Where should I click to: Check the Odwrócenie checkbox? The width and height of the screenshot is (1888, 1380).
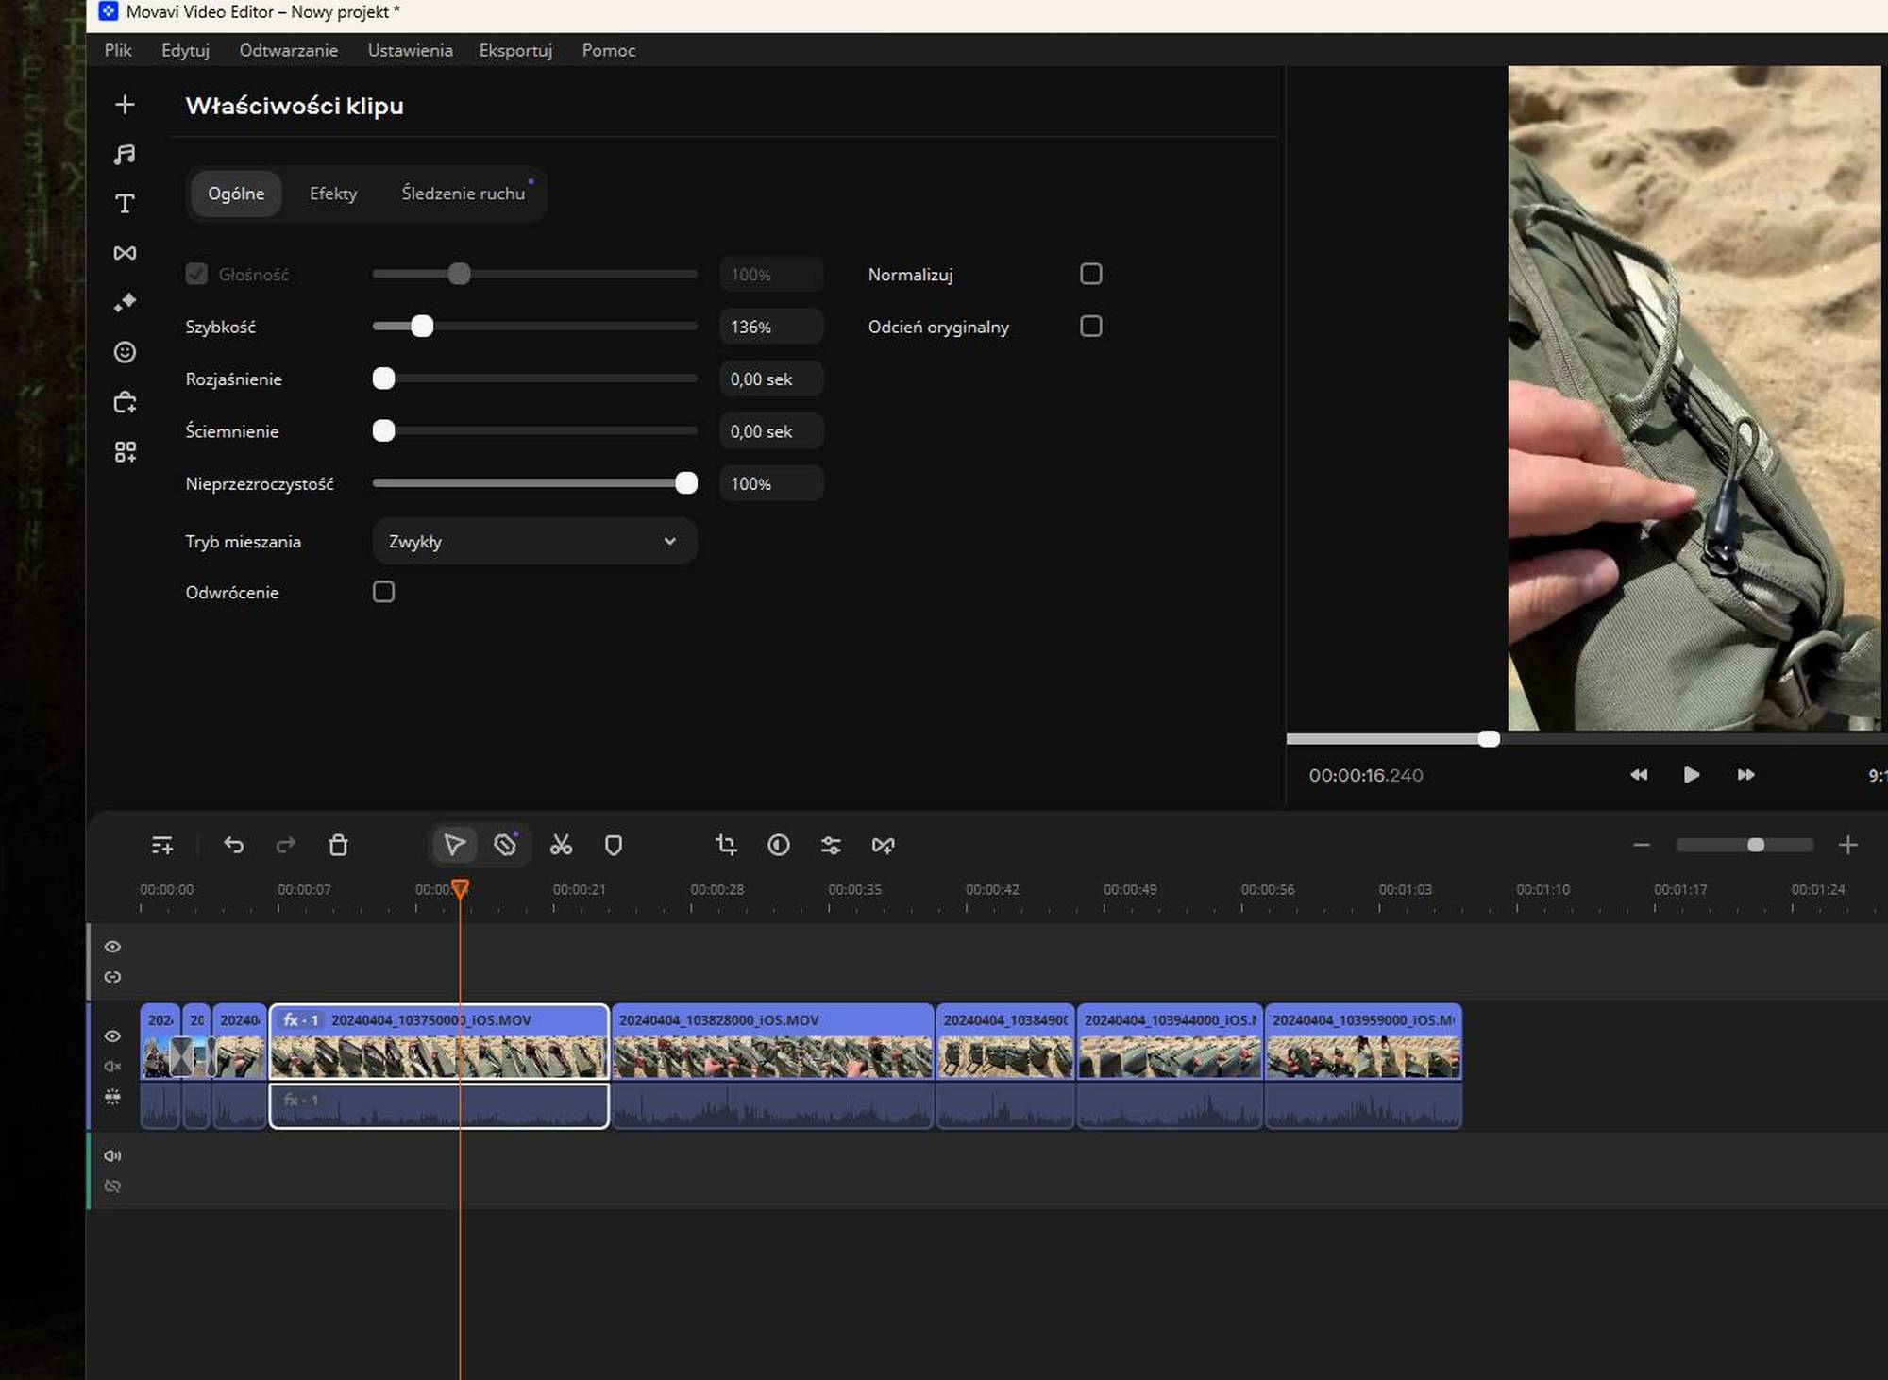383,592
